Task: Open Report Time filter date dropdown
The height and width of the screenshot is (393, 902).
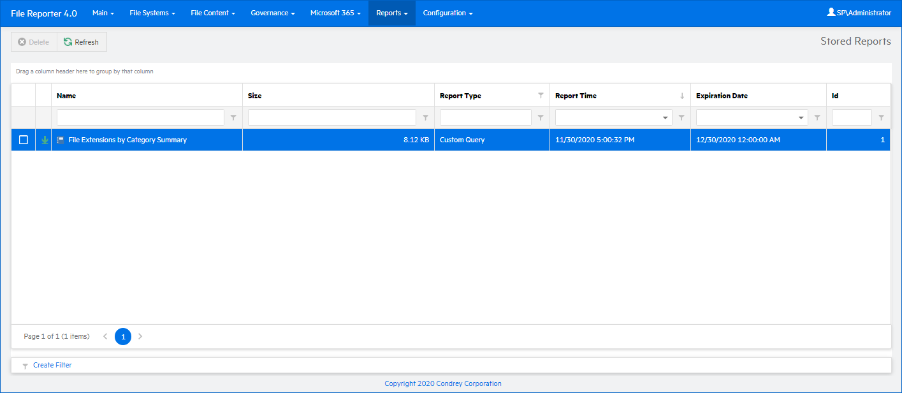Action: click(666, 117)
